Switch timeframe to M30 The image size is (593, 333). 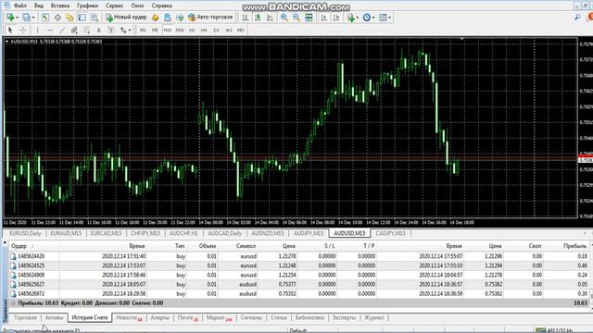tap(180, 31)
